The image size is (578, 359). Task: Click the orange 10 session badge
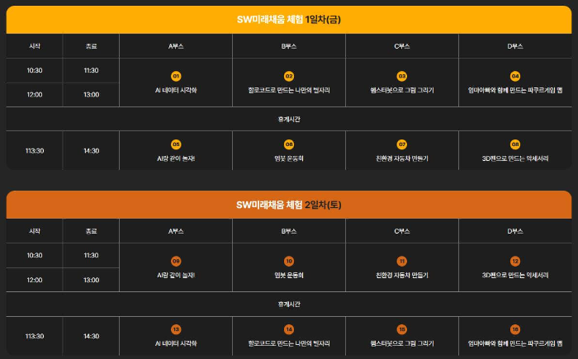point(289,262)
